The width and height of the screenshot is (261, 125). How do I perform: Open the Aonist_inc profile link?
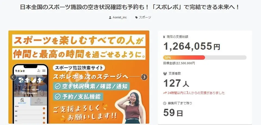(x=120, y=17)
